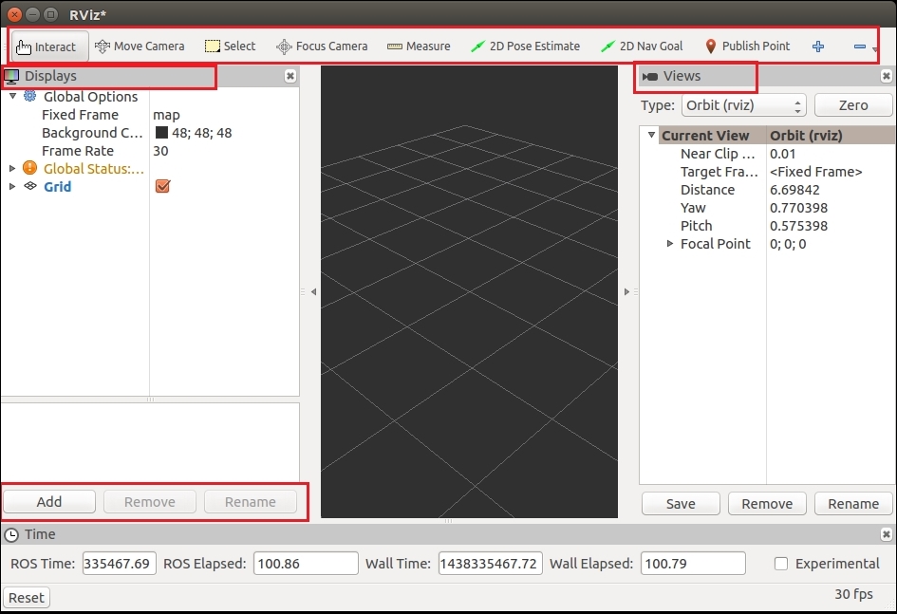Pick the Measure tool

(419, 47)
